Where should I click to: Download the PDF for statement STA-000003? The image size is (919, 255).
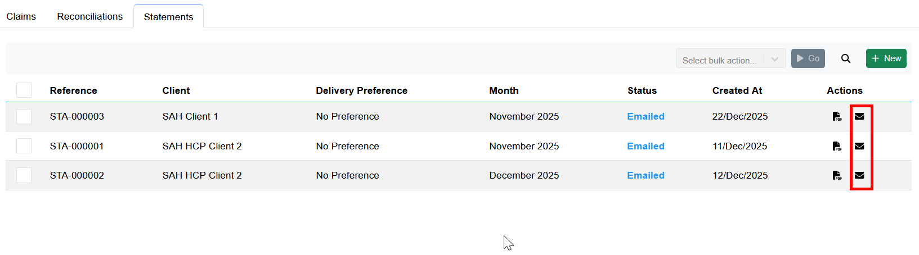[837, 116]
